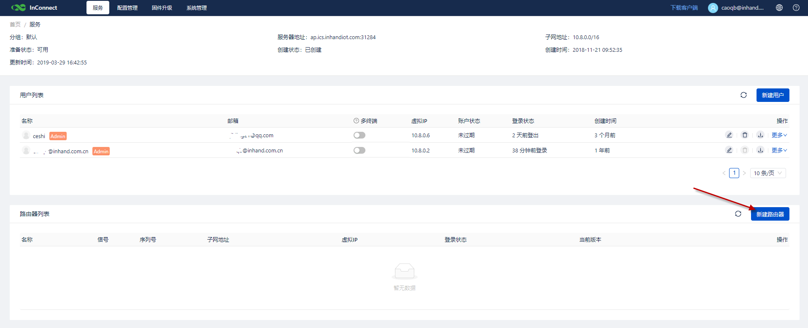Refresh the 用户列表 user list
The height and width of the screenshot is (328, 808).
coord(743,95)
